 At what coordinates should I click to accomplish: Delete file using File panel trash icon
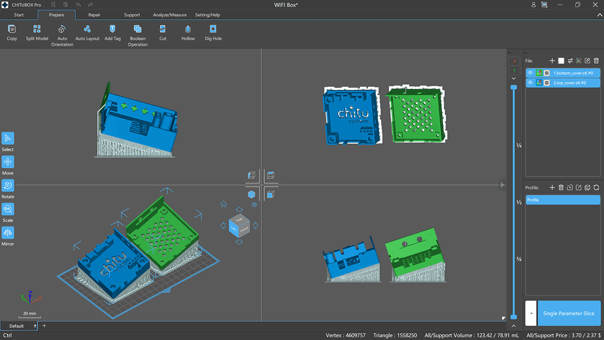tap(596, 61)
